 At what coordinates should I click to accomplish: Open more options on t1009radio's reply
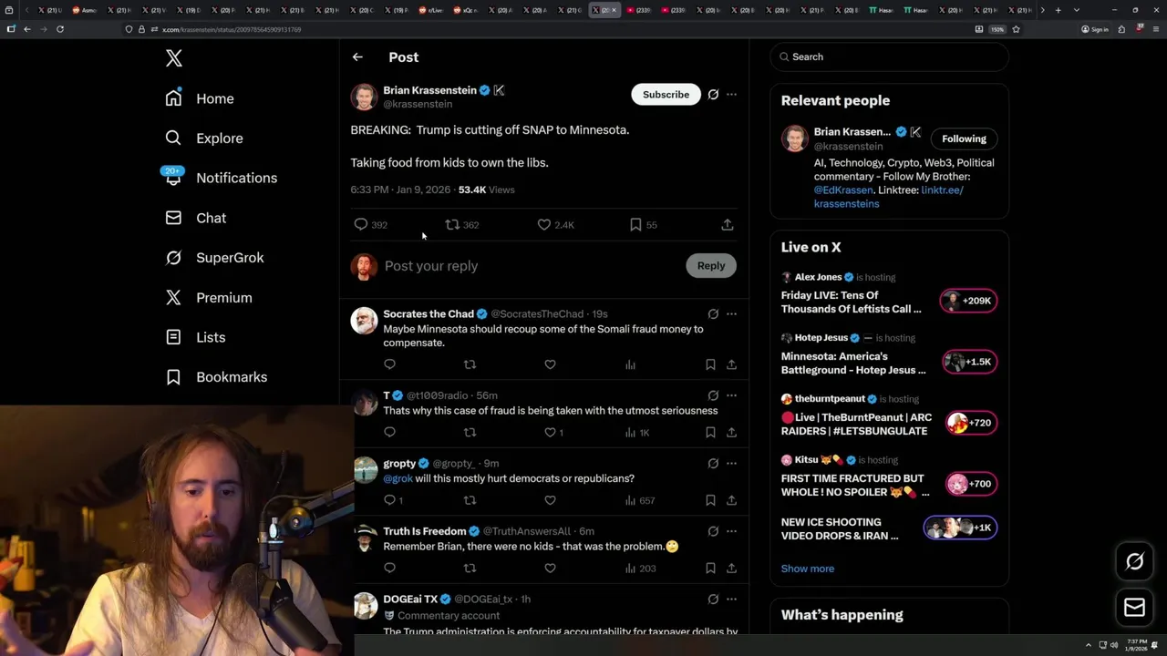click(731, 395)
